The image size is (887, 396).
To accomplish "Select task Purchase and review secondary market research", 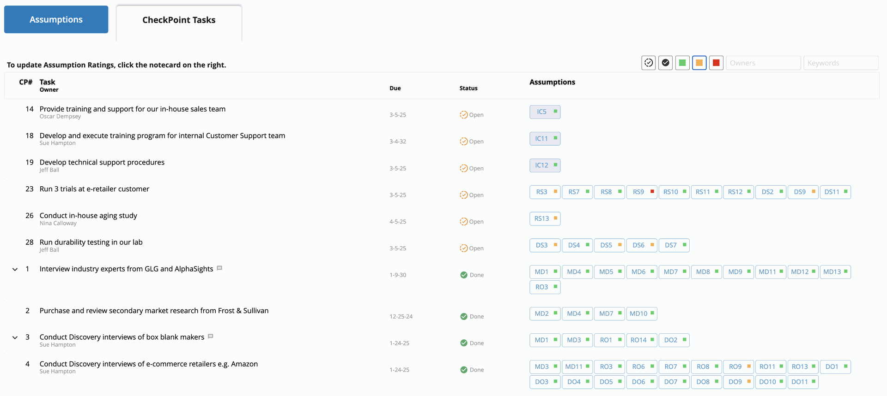I will point(154,311).
